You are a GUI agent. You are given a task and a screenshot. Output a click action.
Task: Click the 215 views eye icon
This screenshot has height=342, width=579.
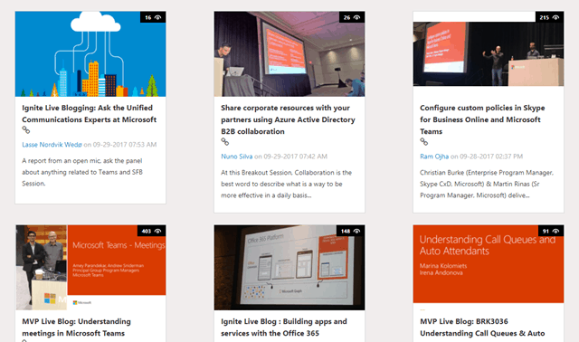[555, 17]
